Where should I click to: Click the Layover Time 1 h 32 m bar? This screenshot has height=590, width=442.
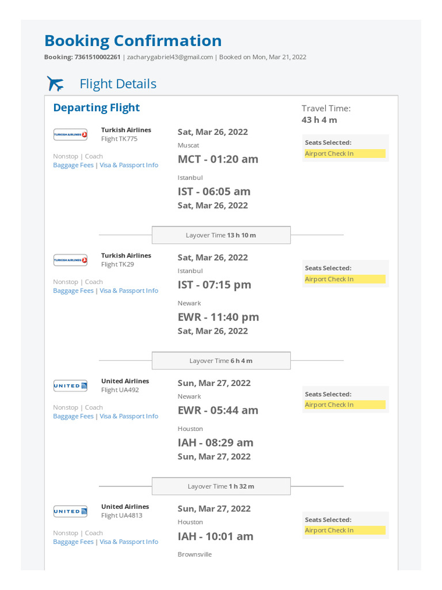(x=221, y=486)
